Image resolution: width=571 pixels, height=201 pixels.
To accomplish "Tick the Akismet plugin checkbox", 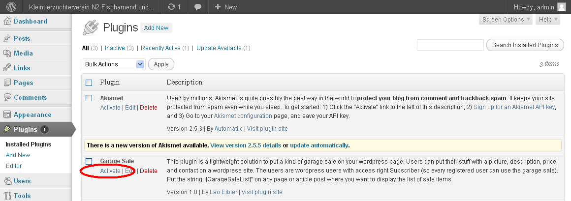I will [x=89, y=98].
